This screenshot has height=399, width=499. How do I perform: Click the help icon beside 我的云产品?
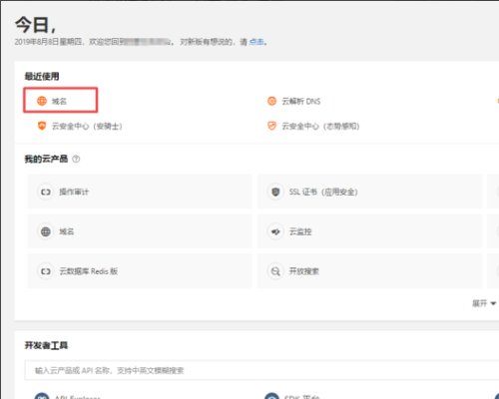point(76,159)
